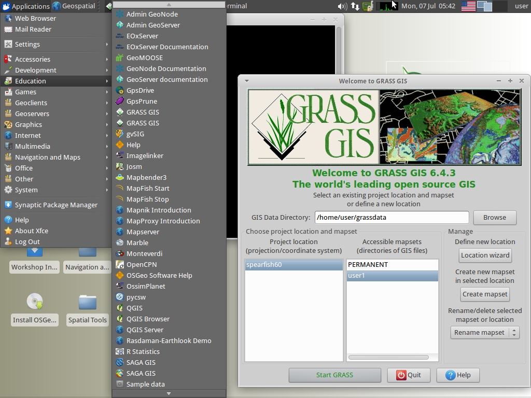The width and height of the screenshot is (531, 398).
Task: Launch Admin GeoServer entry
Action: pos(169,25)
